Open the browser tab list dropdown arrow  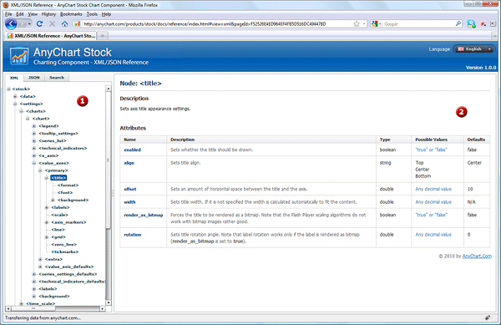[x=494, y=36]
